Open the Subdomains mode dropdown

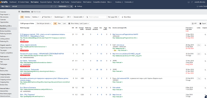63,6
